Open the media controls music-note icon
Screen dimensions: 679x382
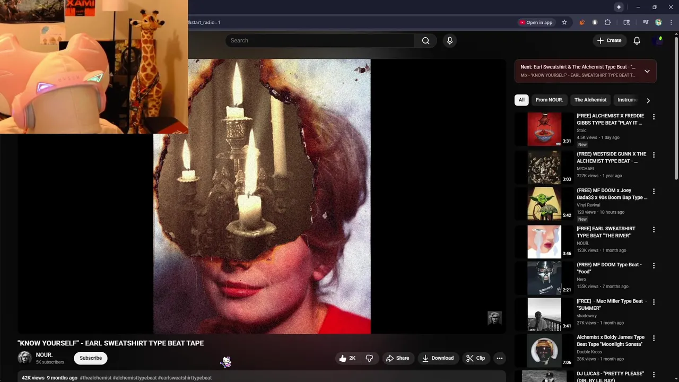pos(645,22)
